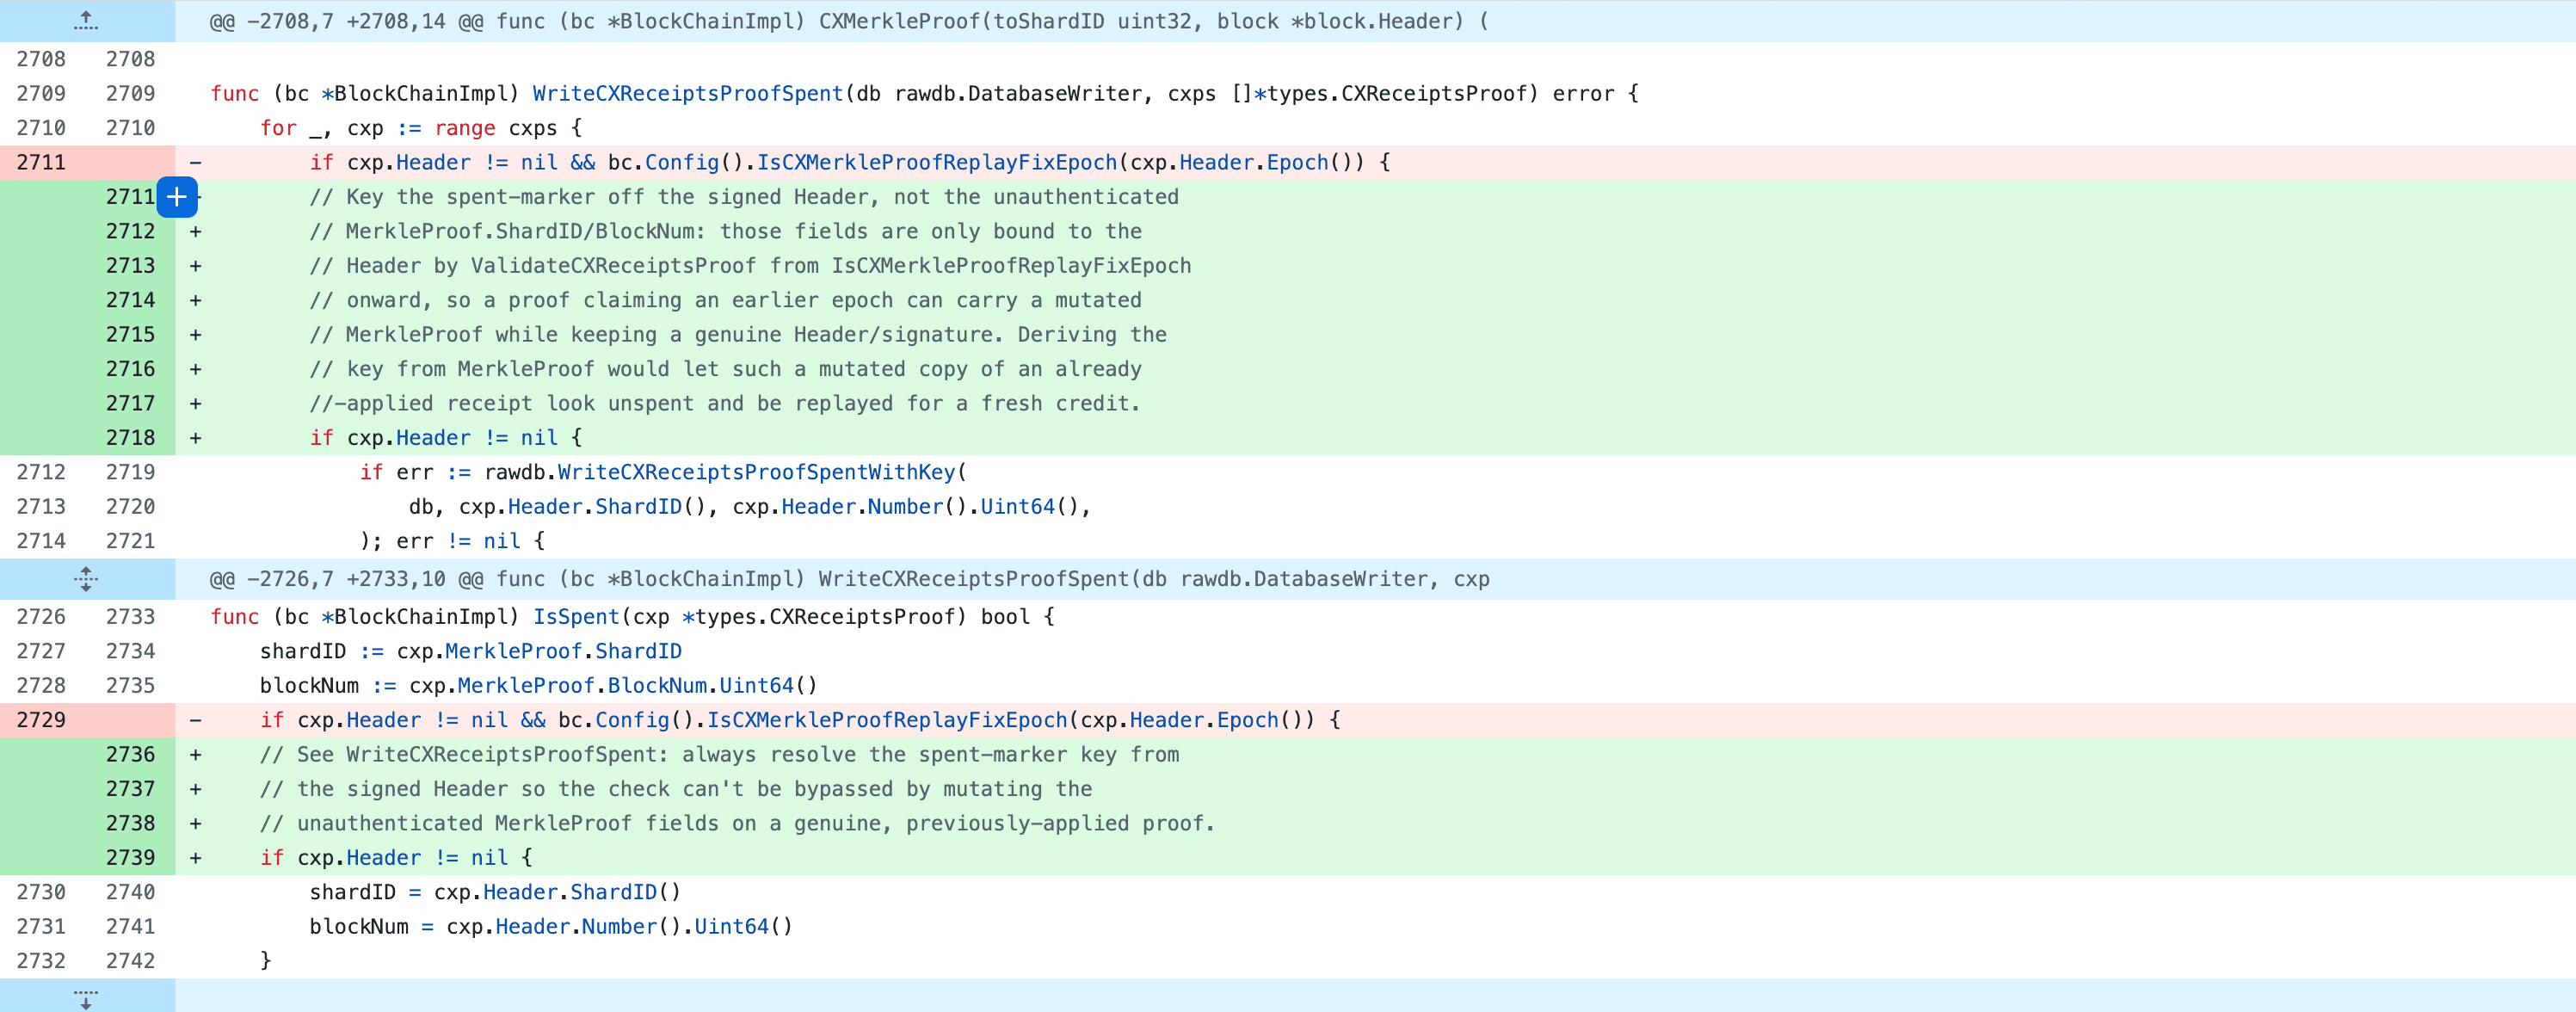Click new line number 2719
The height and width of the screenshot is (1012, 2576).
pyautogui.click(x=131, y=472)
